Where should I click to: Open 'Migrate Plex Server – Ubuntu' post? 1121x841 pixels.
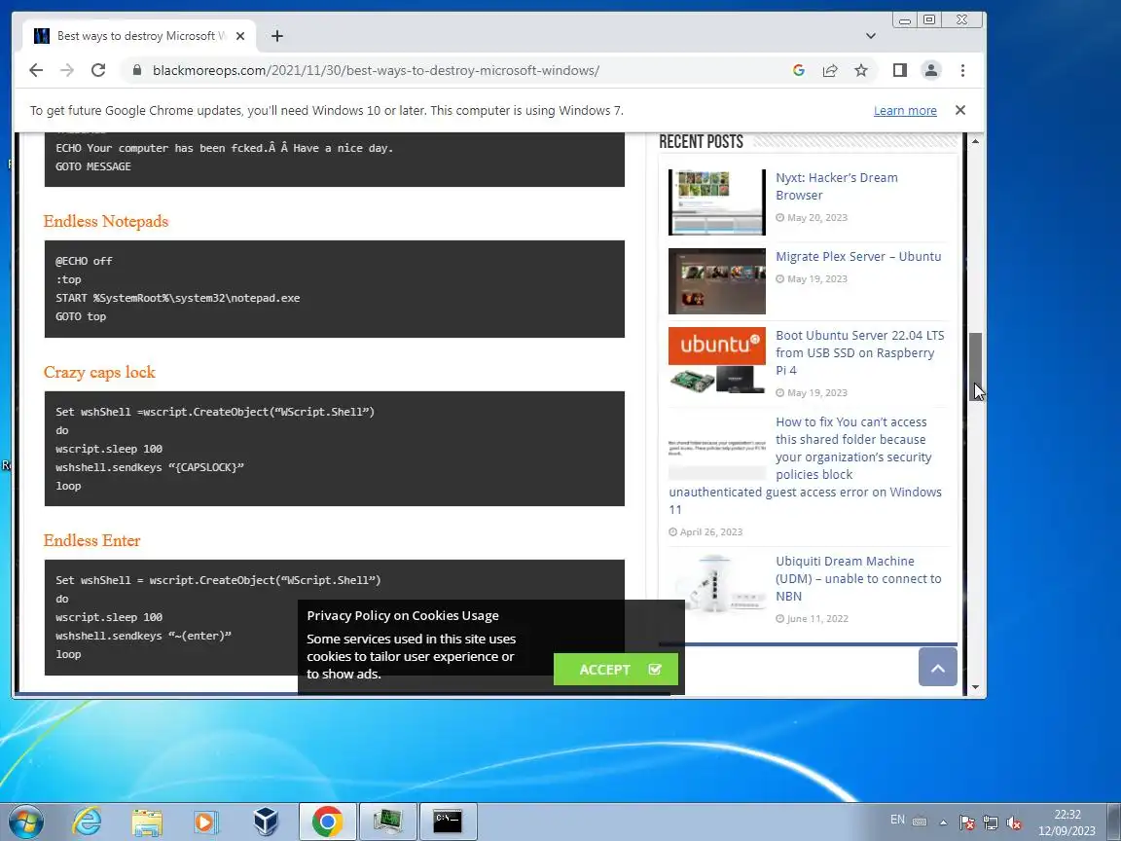tap(858, 257)
